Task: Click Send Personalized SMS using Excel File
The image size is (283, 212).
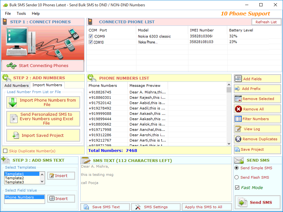Action: point(43,119)
